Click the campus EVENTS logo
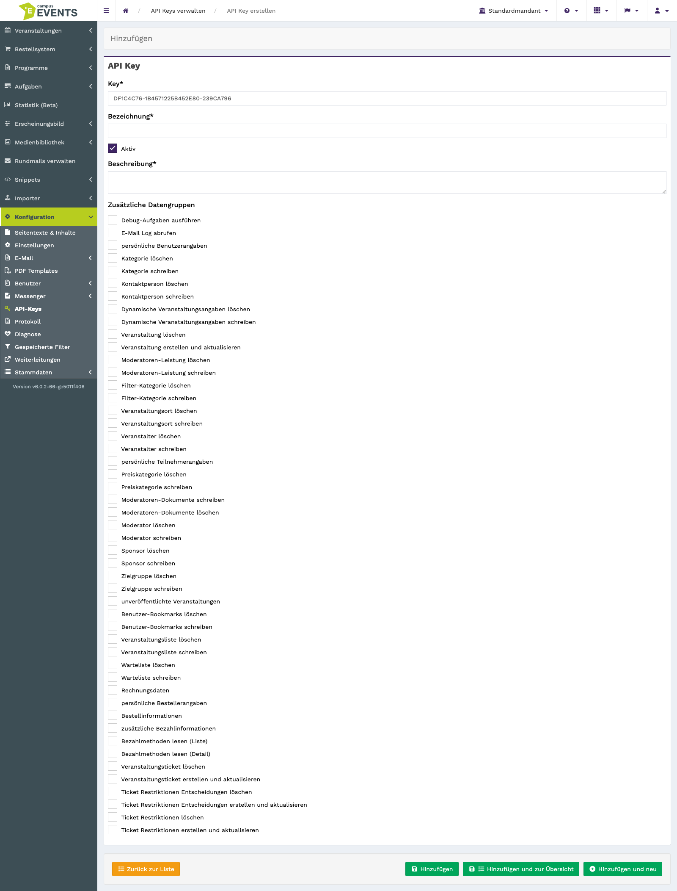The height and width of the screenshot is (891, 677). point(48,11)
